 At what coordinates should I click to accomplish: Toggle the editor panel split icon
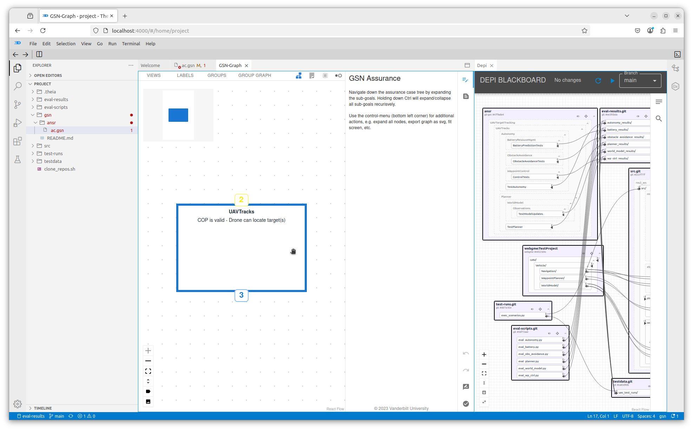tap(467, 65)
